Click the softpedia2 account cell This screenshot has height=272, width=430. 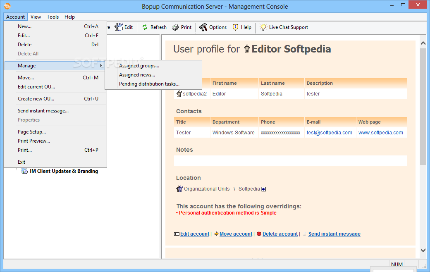tap(192, 94)
